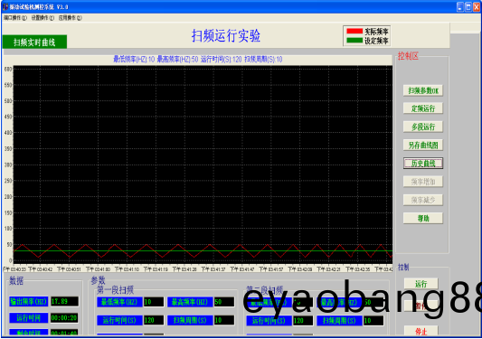482x339 pixels.
Task: Click the first segment 最低频率 input field
Action: [x=154, y=302]
